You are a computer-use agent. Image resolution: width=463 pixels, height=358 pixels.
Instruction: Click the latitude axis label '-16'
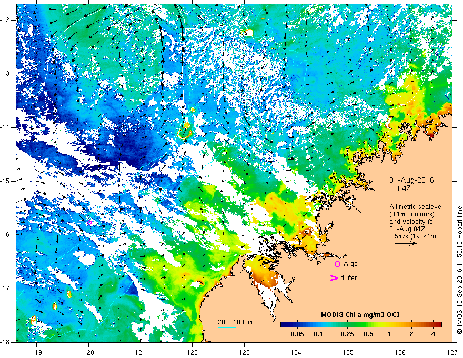click(x=5, y=235)
